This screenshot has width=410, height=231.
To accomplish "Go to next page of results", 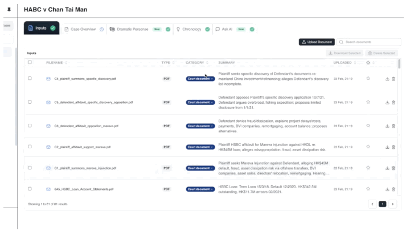I will pyautogui.click(x=392, y=204).
